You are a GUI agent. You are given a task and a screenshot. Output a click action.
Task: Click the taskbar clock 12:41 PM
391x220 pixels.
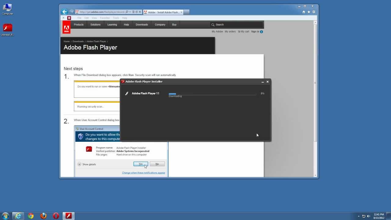378,216
